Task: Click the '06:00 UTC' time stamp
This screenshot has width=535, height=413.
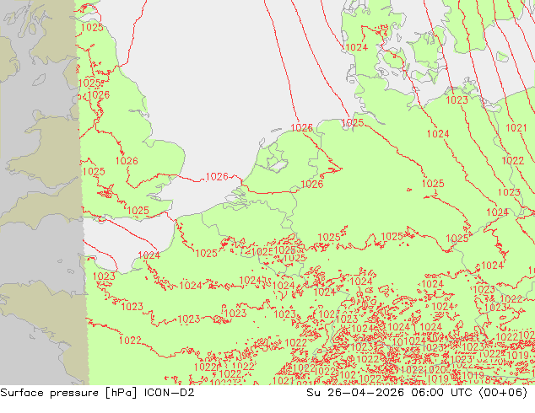Action: point(441,393)
